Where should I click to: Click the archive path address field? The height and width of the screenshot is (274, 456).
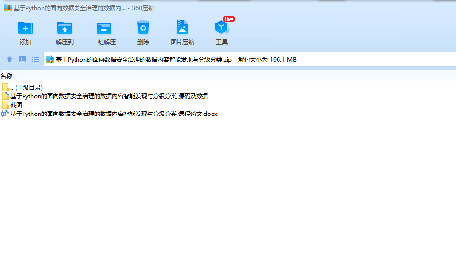pos(250,60)
